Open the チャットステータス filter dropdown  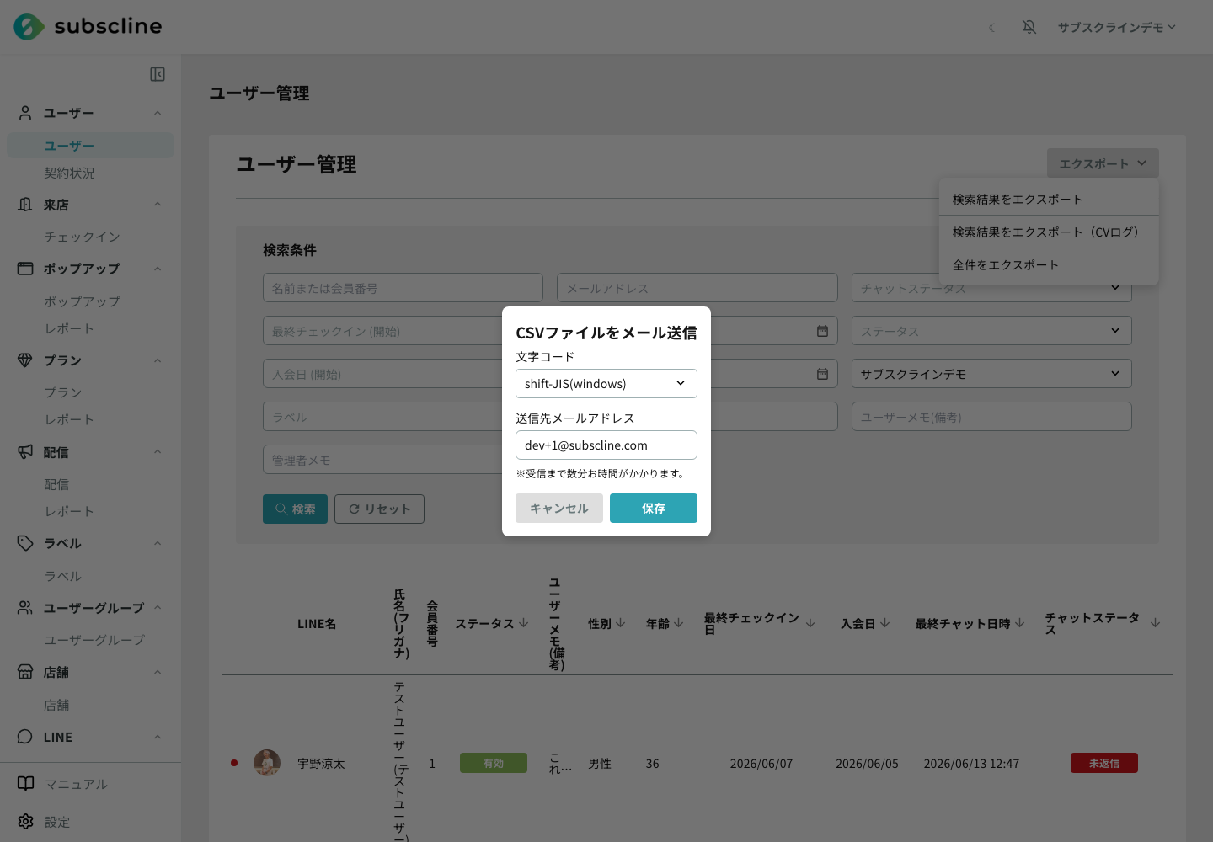(991, 288)
